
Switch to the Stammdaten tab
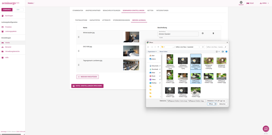(78, 11)
